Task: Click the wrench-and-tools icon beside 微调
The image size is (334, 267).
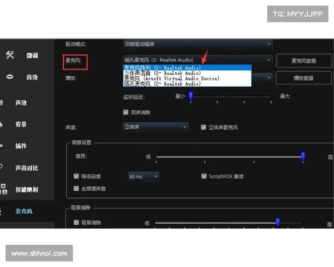Action: (10, 55)
